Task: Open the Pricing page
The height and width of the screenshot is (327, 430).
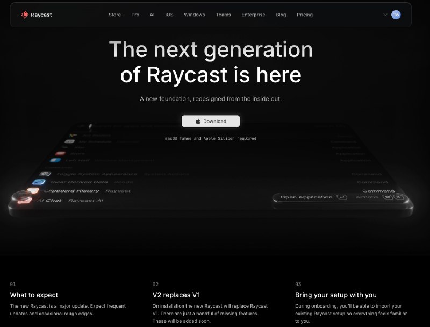Action: (x=305, y=15)
